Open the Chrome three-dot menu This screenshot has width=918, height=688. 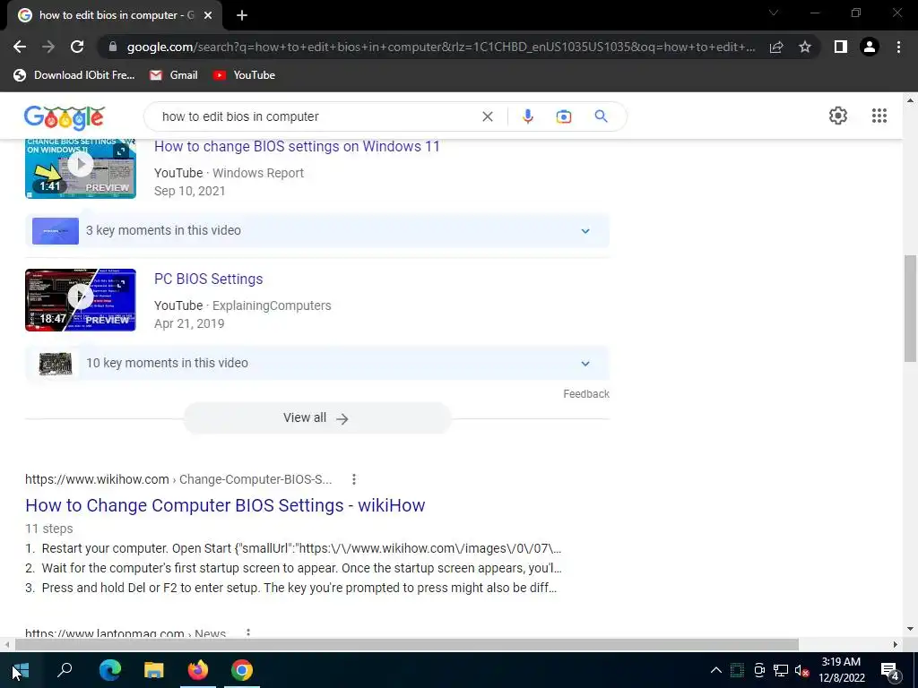(x=898, y=47)
